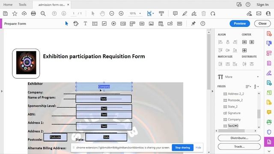Add a date field
The image size is (274, 154).
161,24
